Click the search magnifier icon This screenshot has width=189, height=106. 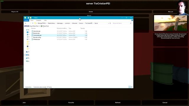[x=131, y=23]
